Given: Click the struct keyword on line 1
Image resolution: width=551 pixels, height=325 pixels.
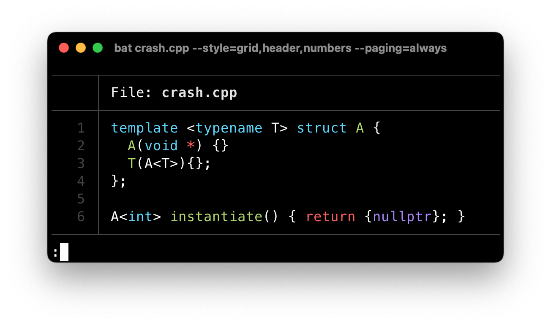Looking at the screenshot, I should click(x=322, y=128).
